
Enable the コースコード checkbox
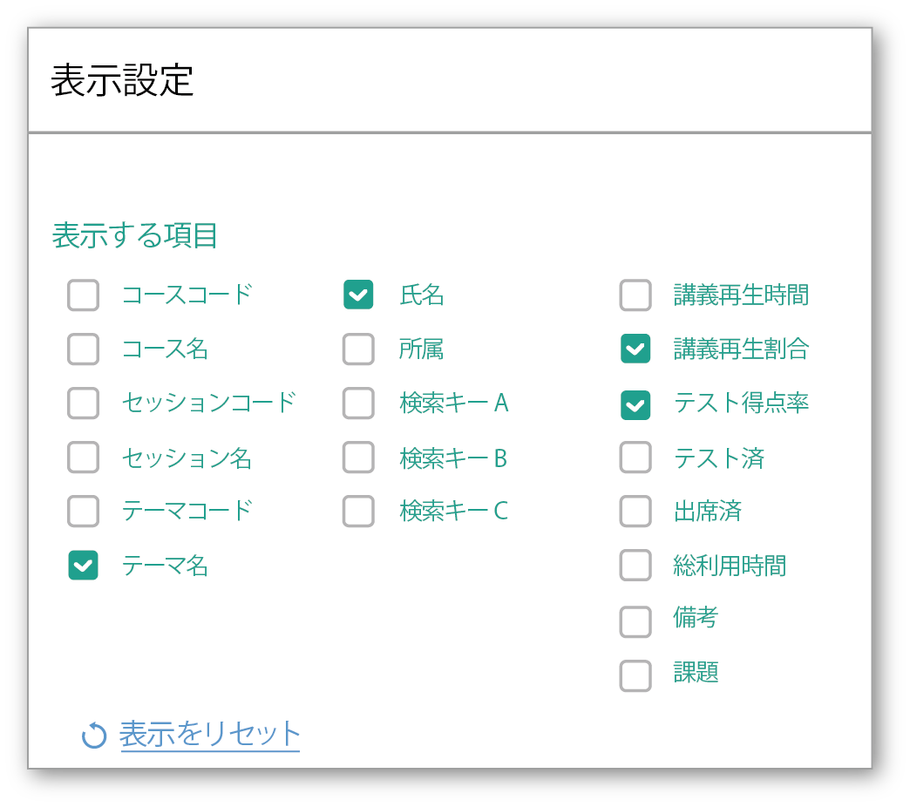[84, 295]
